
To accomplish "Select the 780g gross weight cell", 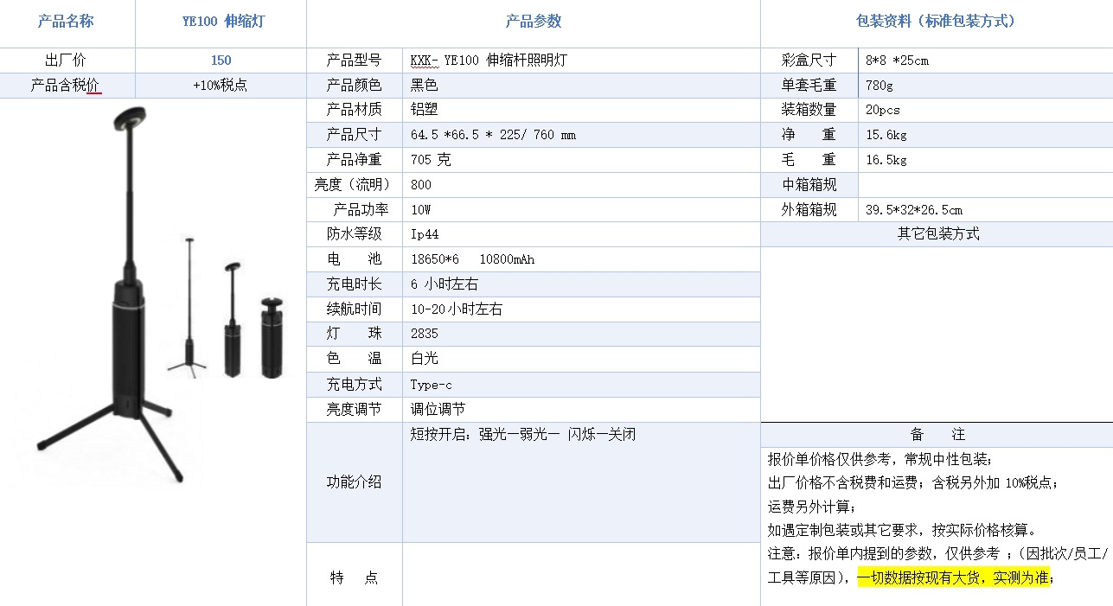I will [986, 86].
